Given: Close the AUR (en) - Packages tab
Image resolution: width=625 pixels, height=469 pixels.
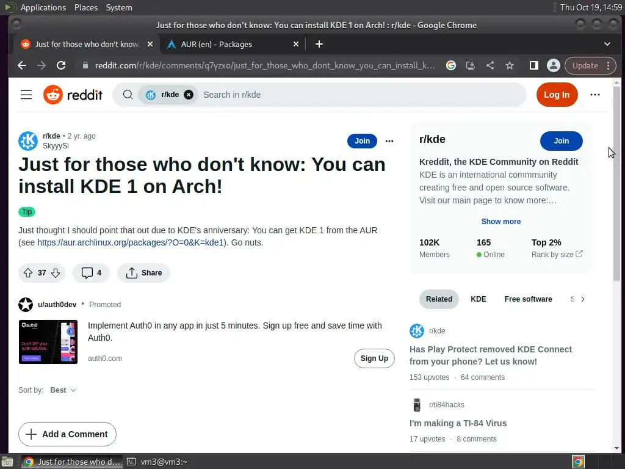Looking at the screenshot, I should click(x=296, y=44).
